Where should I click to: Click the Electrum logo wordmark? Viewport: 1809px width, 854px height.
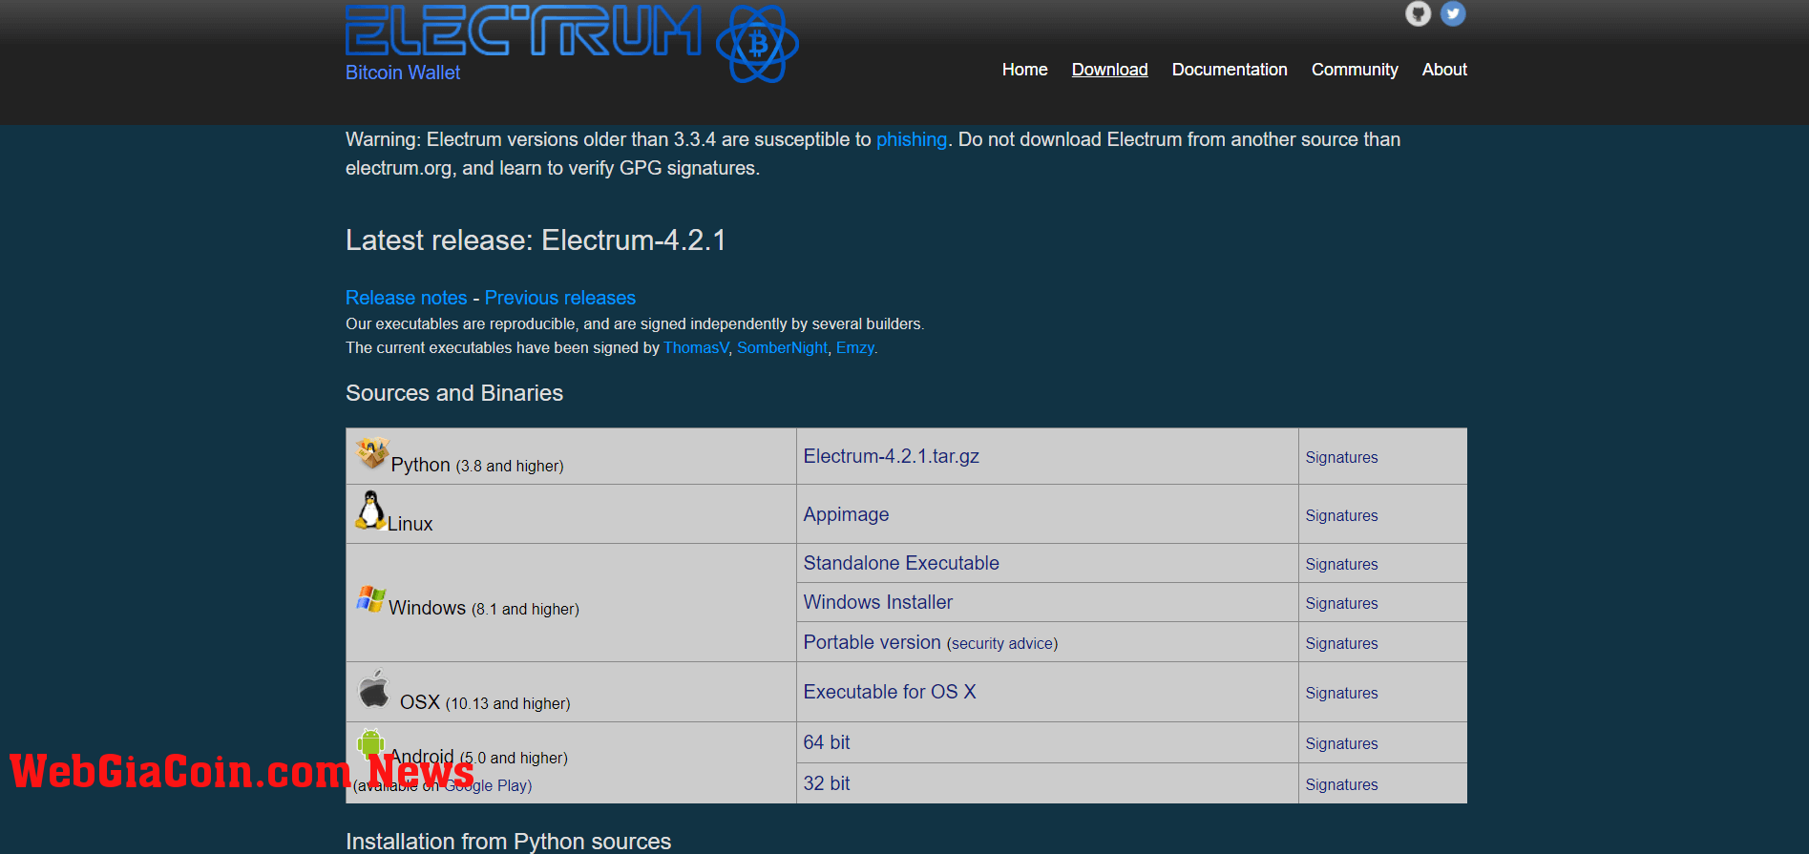pyautogui.click(x=523, y=31)
